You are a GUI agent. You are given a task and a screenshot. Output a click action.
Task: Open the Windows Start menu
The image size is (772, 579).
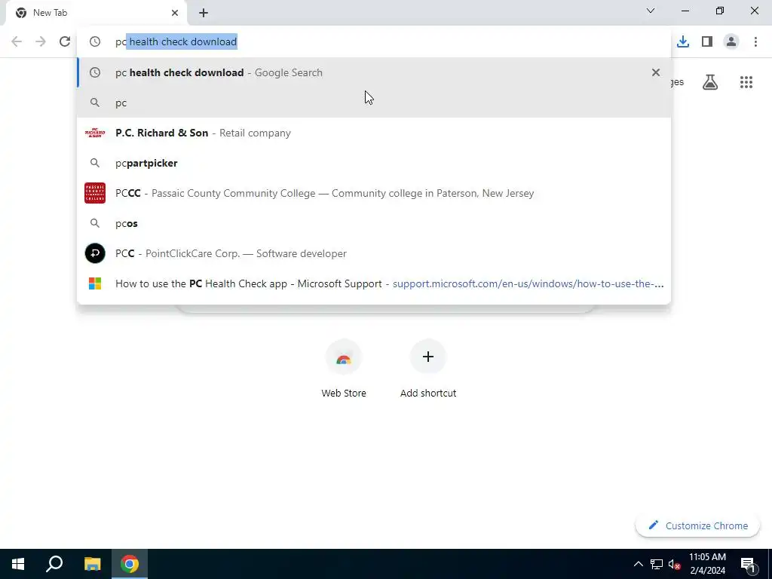[x=18, y=564]
